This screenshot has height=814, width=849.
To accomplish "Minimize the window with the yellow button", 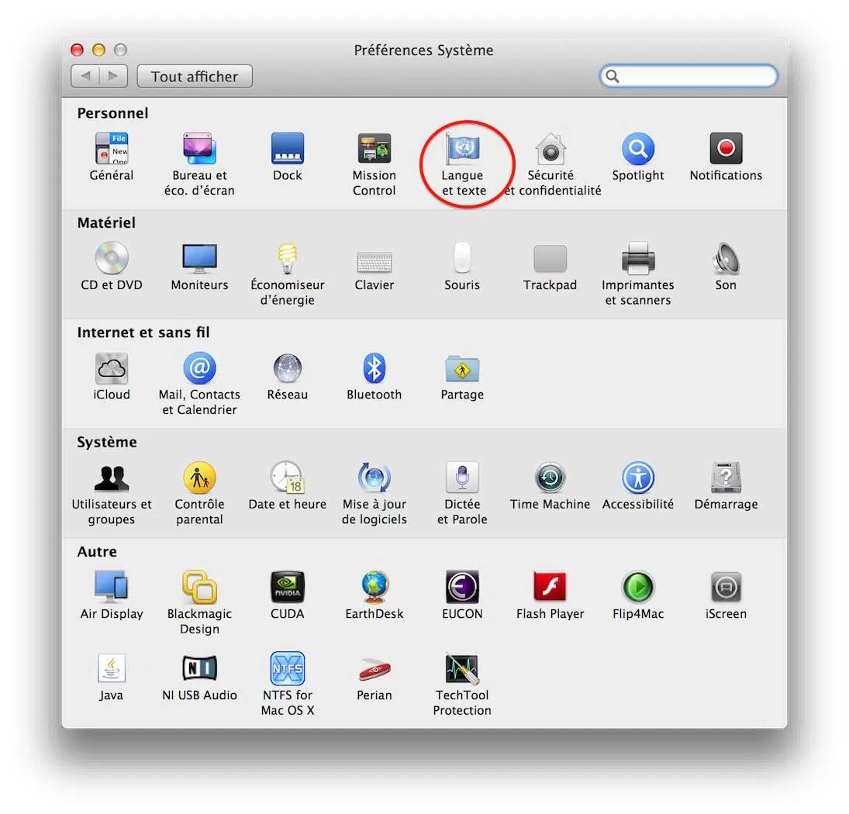I will [x=98, y=50].
